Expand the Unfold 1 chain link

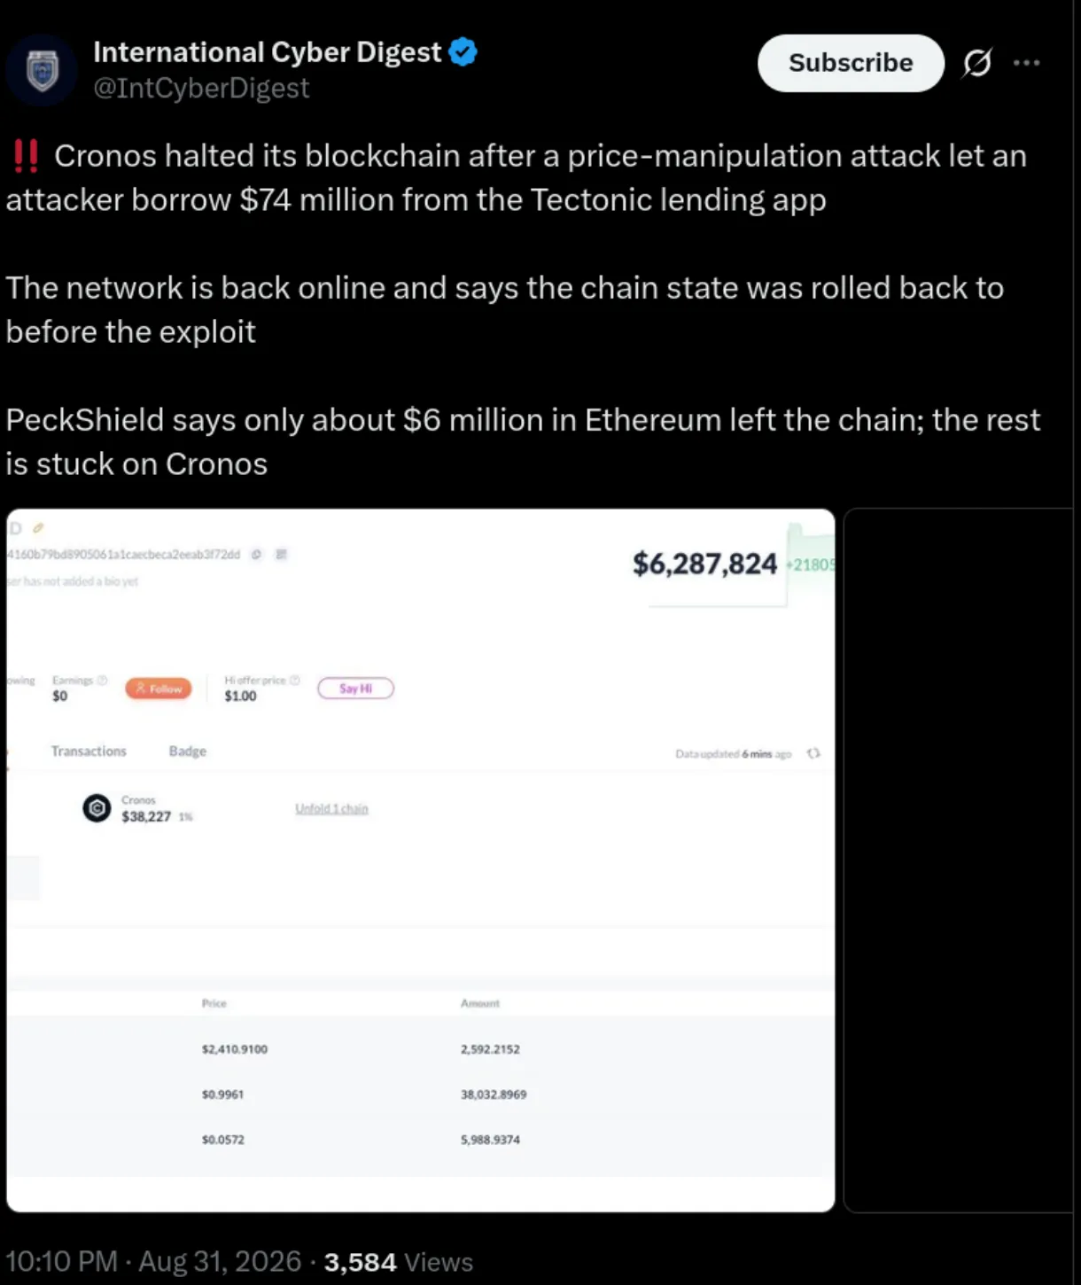(x=331, y=808)
